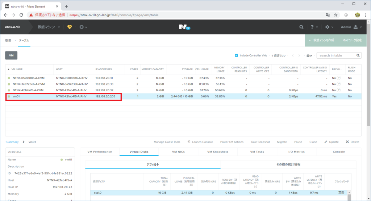Open the Virtual Disks tab
Viewport: 371px width, 201px height.
(139, 152)
